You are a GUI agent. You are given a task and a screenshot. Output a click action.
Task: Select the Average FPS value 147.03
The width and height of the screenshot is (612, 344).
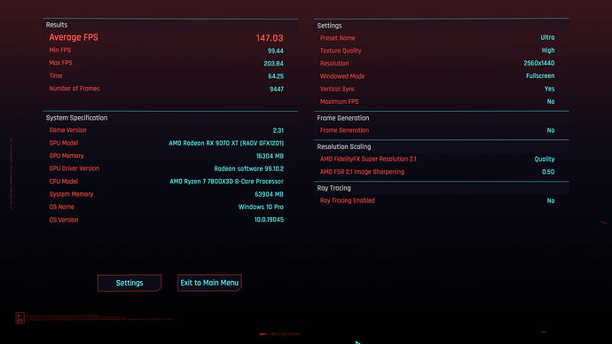coord(270,38)
